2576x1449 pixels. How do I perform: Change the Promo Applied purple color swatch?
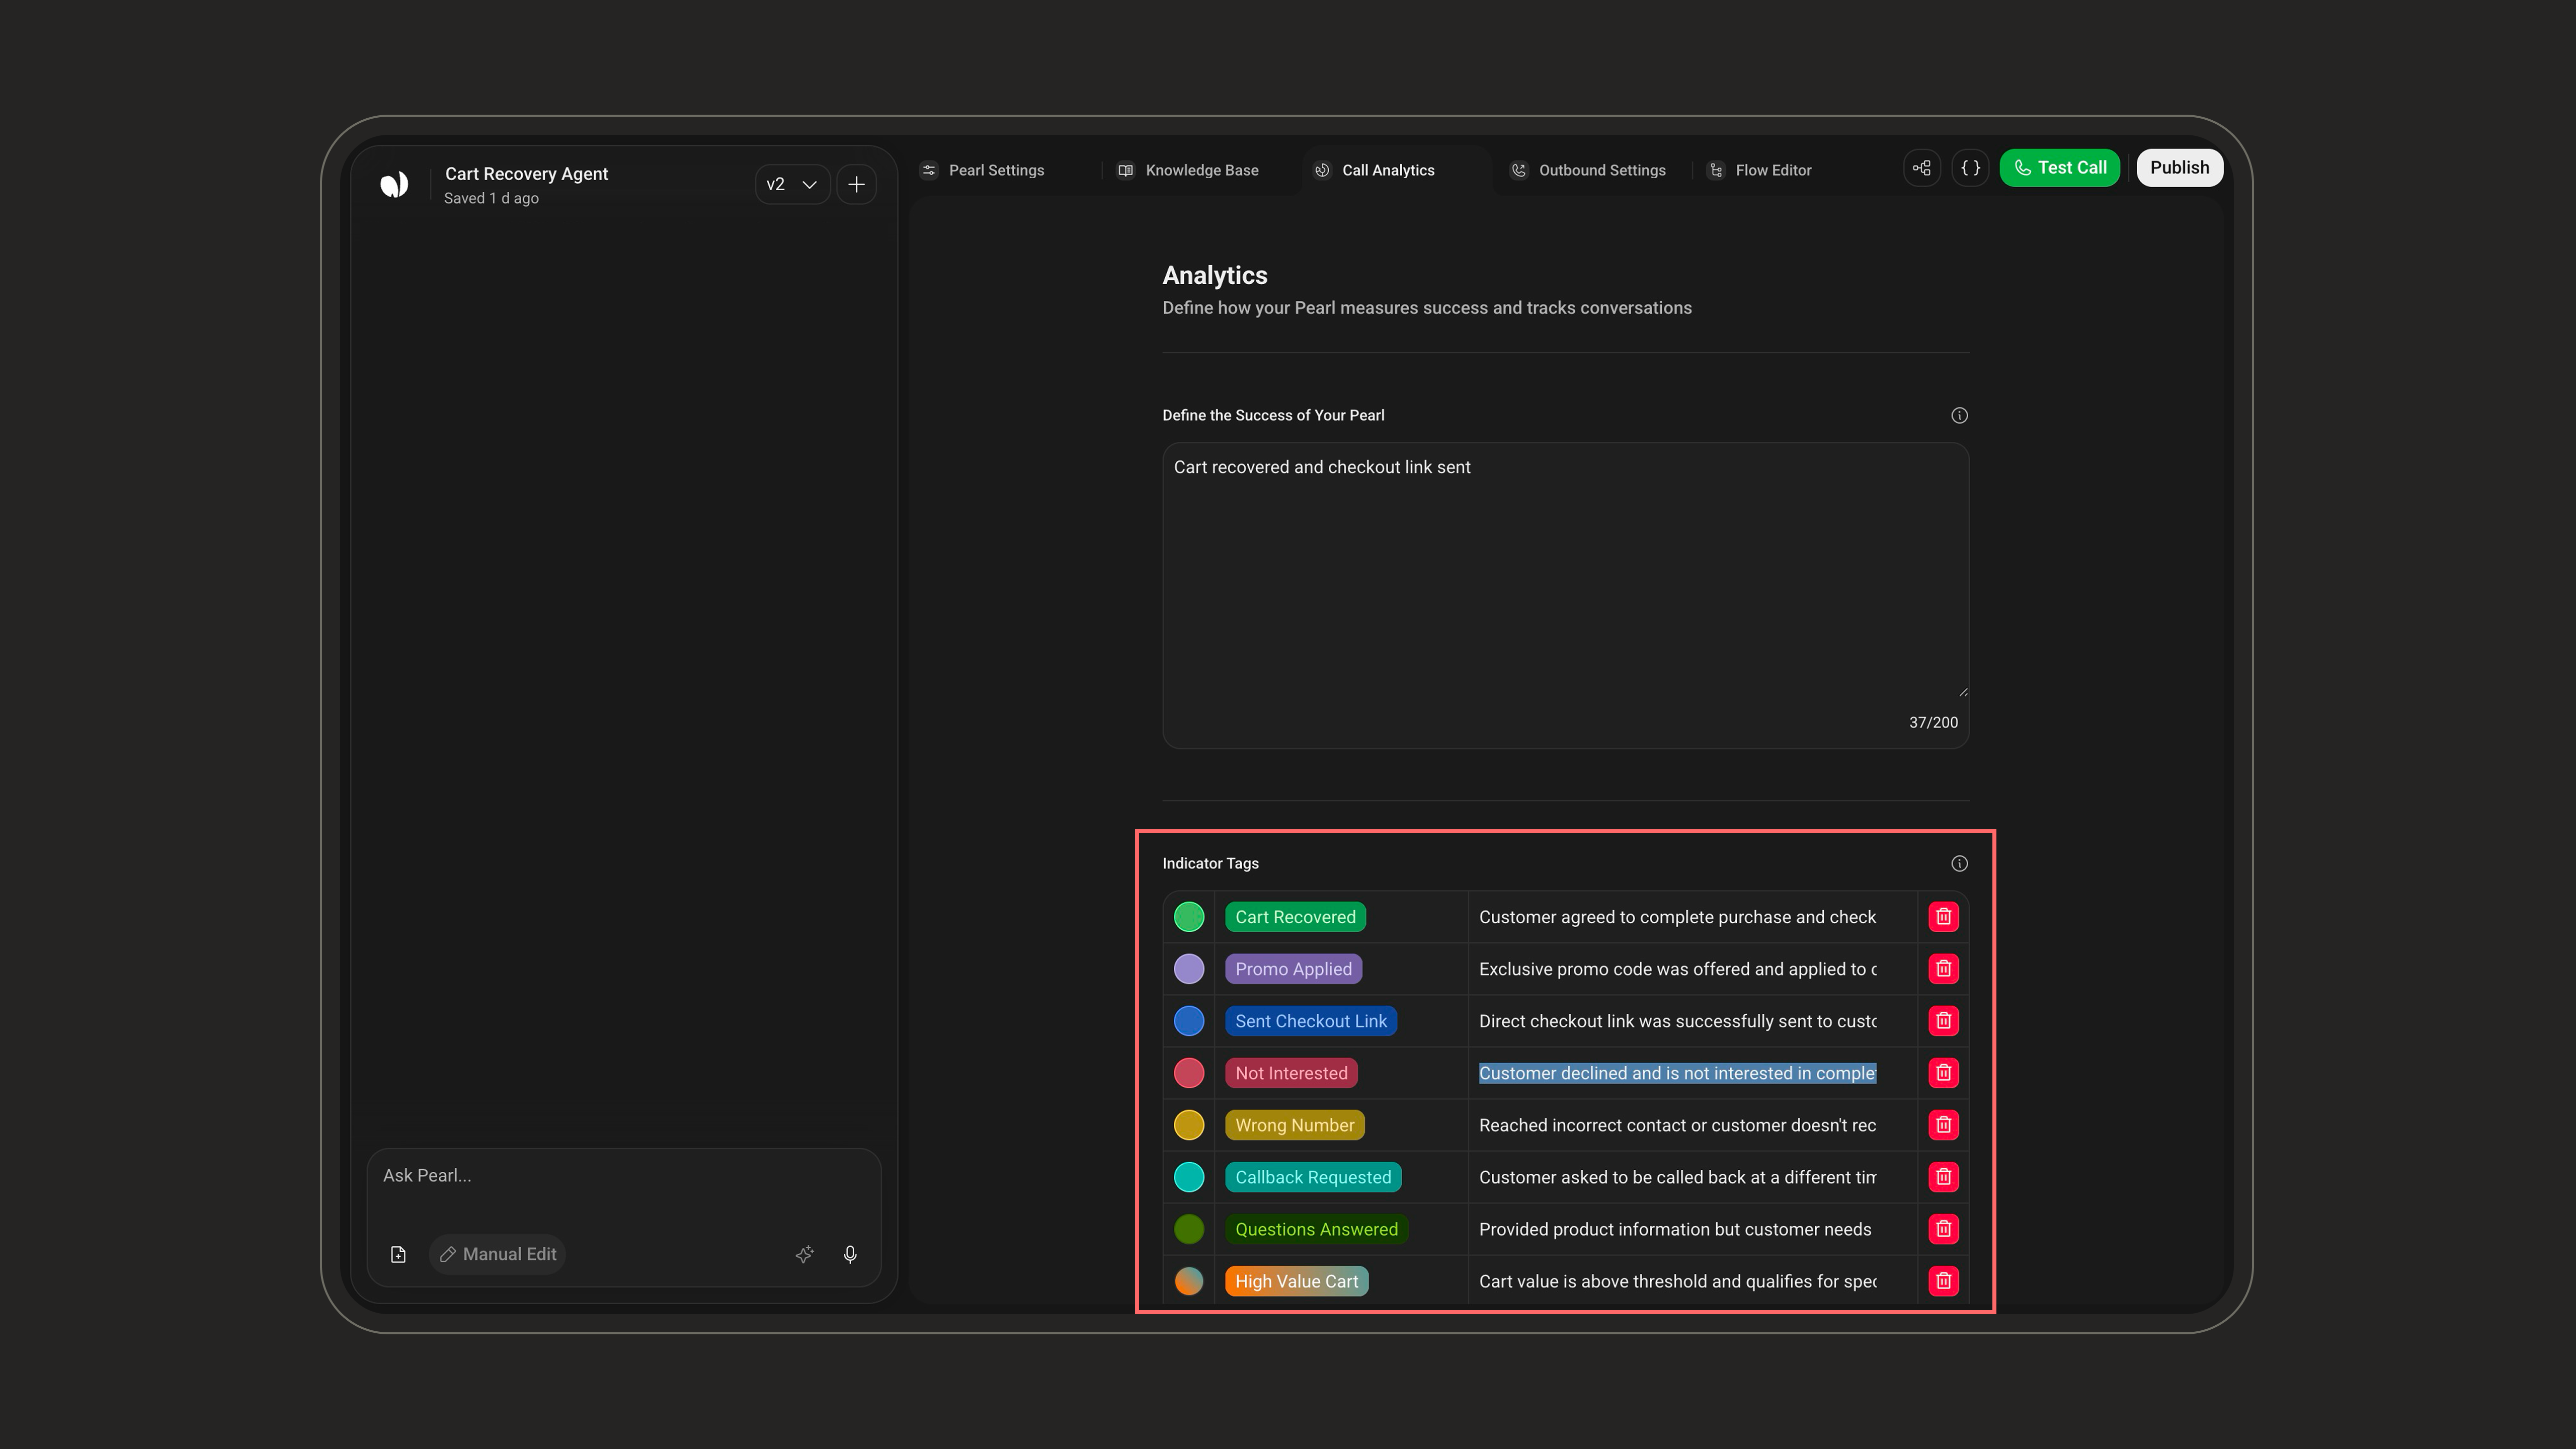(1189, 969)
